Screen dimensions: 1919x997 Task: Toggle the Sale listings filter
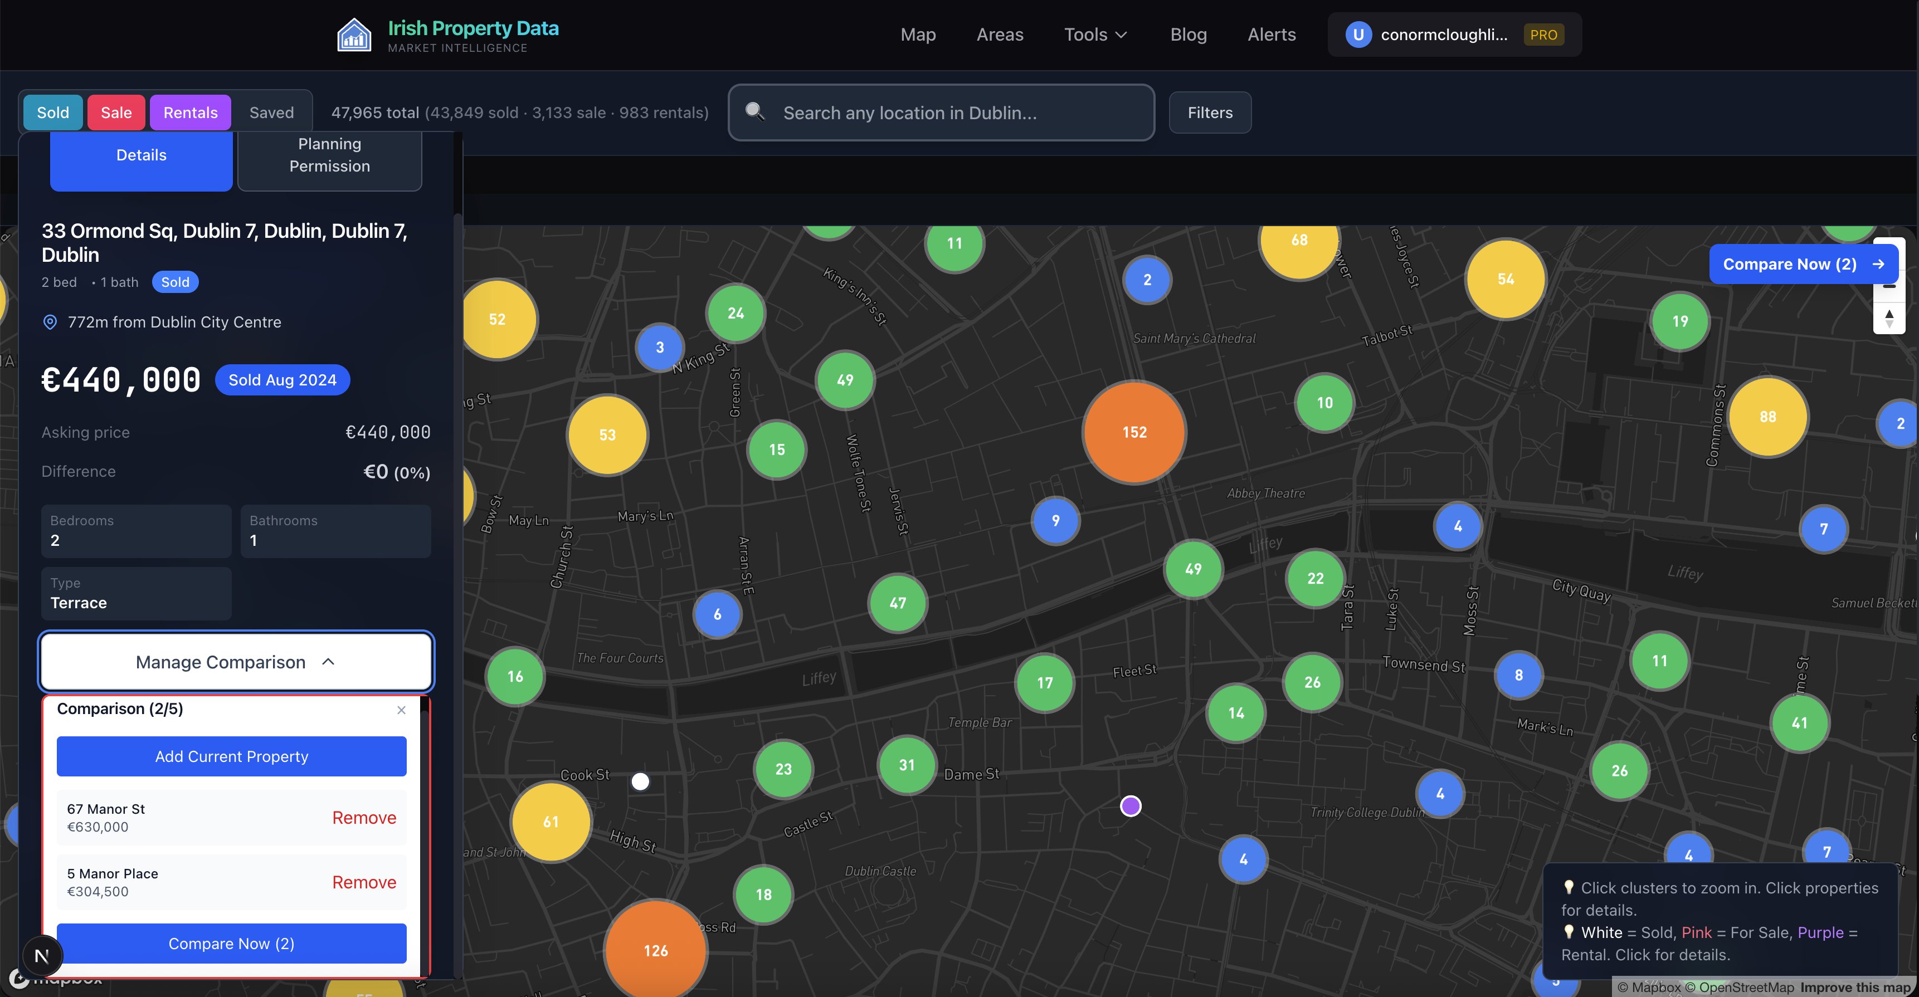[x=116, y=113]
